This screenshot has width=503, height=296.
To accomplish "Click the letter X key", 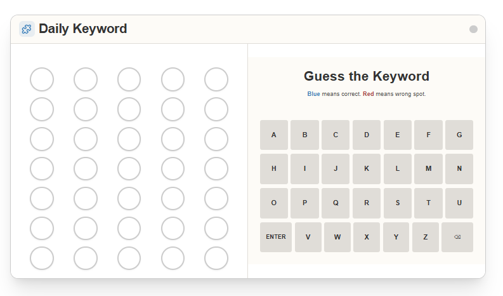I will tap(367, 237).
